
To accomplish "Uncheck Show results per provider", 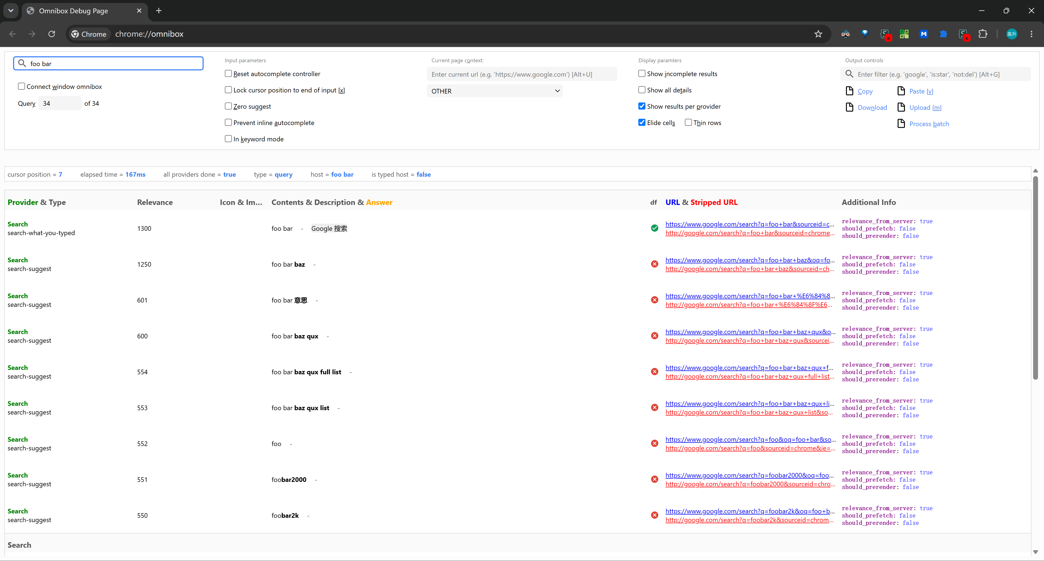I will coord(642,106).
